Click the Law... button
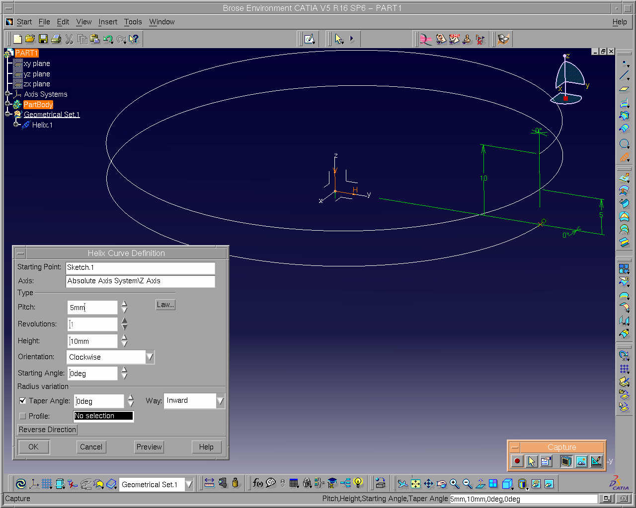636x508 pixels. (165, 305)
